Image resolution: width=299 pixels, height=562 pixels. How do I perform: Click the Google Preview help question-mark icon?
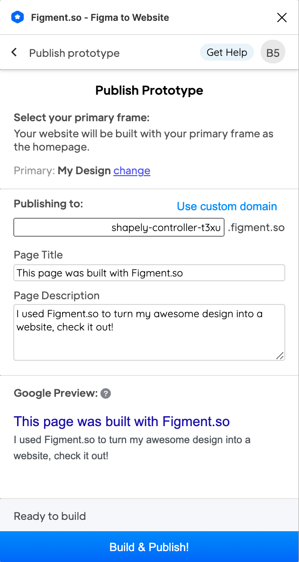point(105,393)
